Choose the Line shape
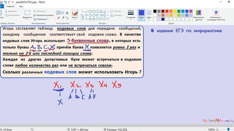 pyautogui.click(x=83, y=12)
